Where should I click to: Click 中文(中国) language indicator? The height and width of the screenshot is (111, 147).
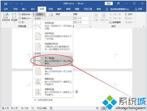pos(42,108)
